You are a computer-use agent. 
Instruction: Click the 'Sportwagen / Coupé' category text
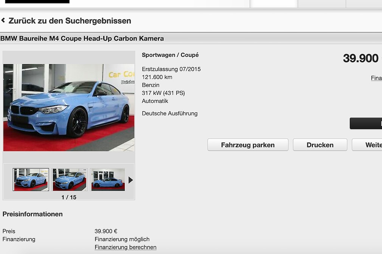tap(170, 55)
